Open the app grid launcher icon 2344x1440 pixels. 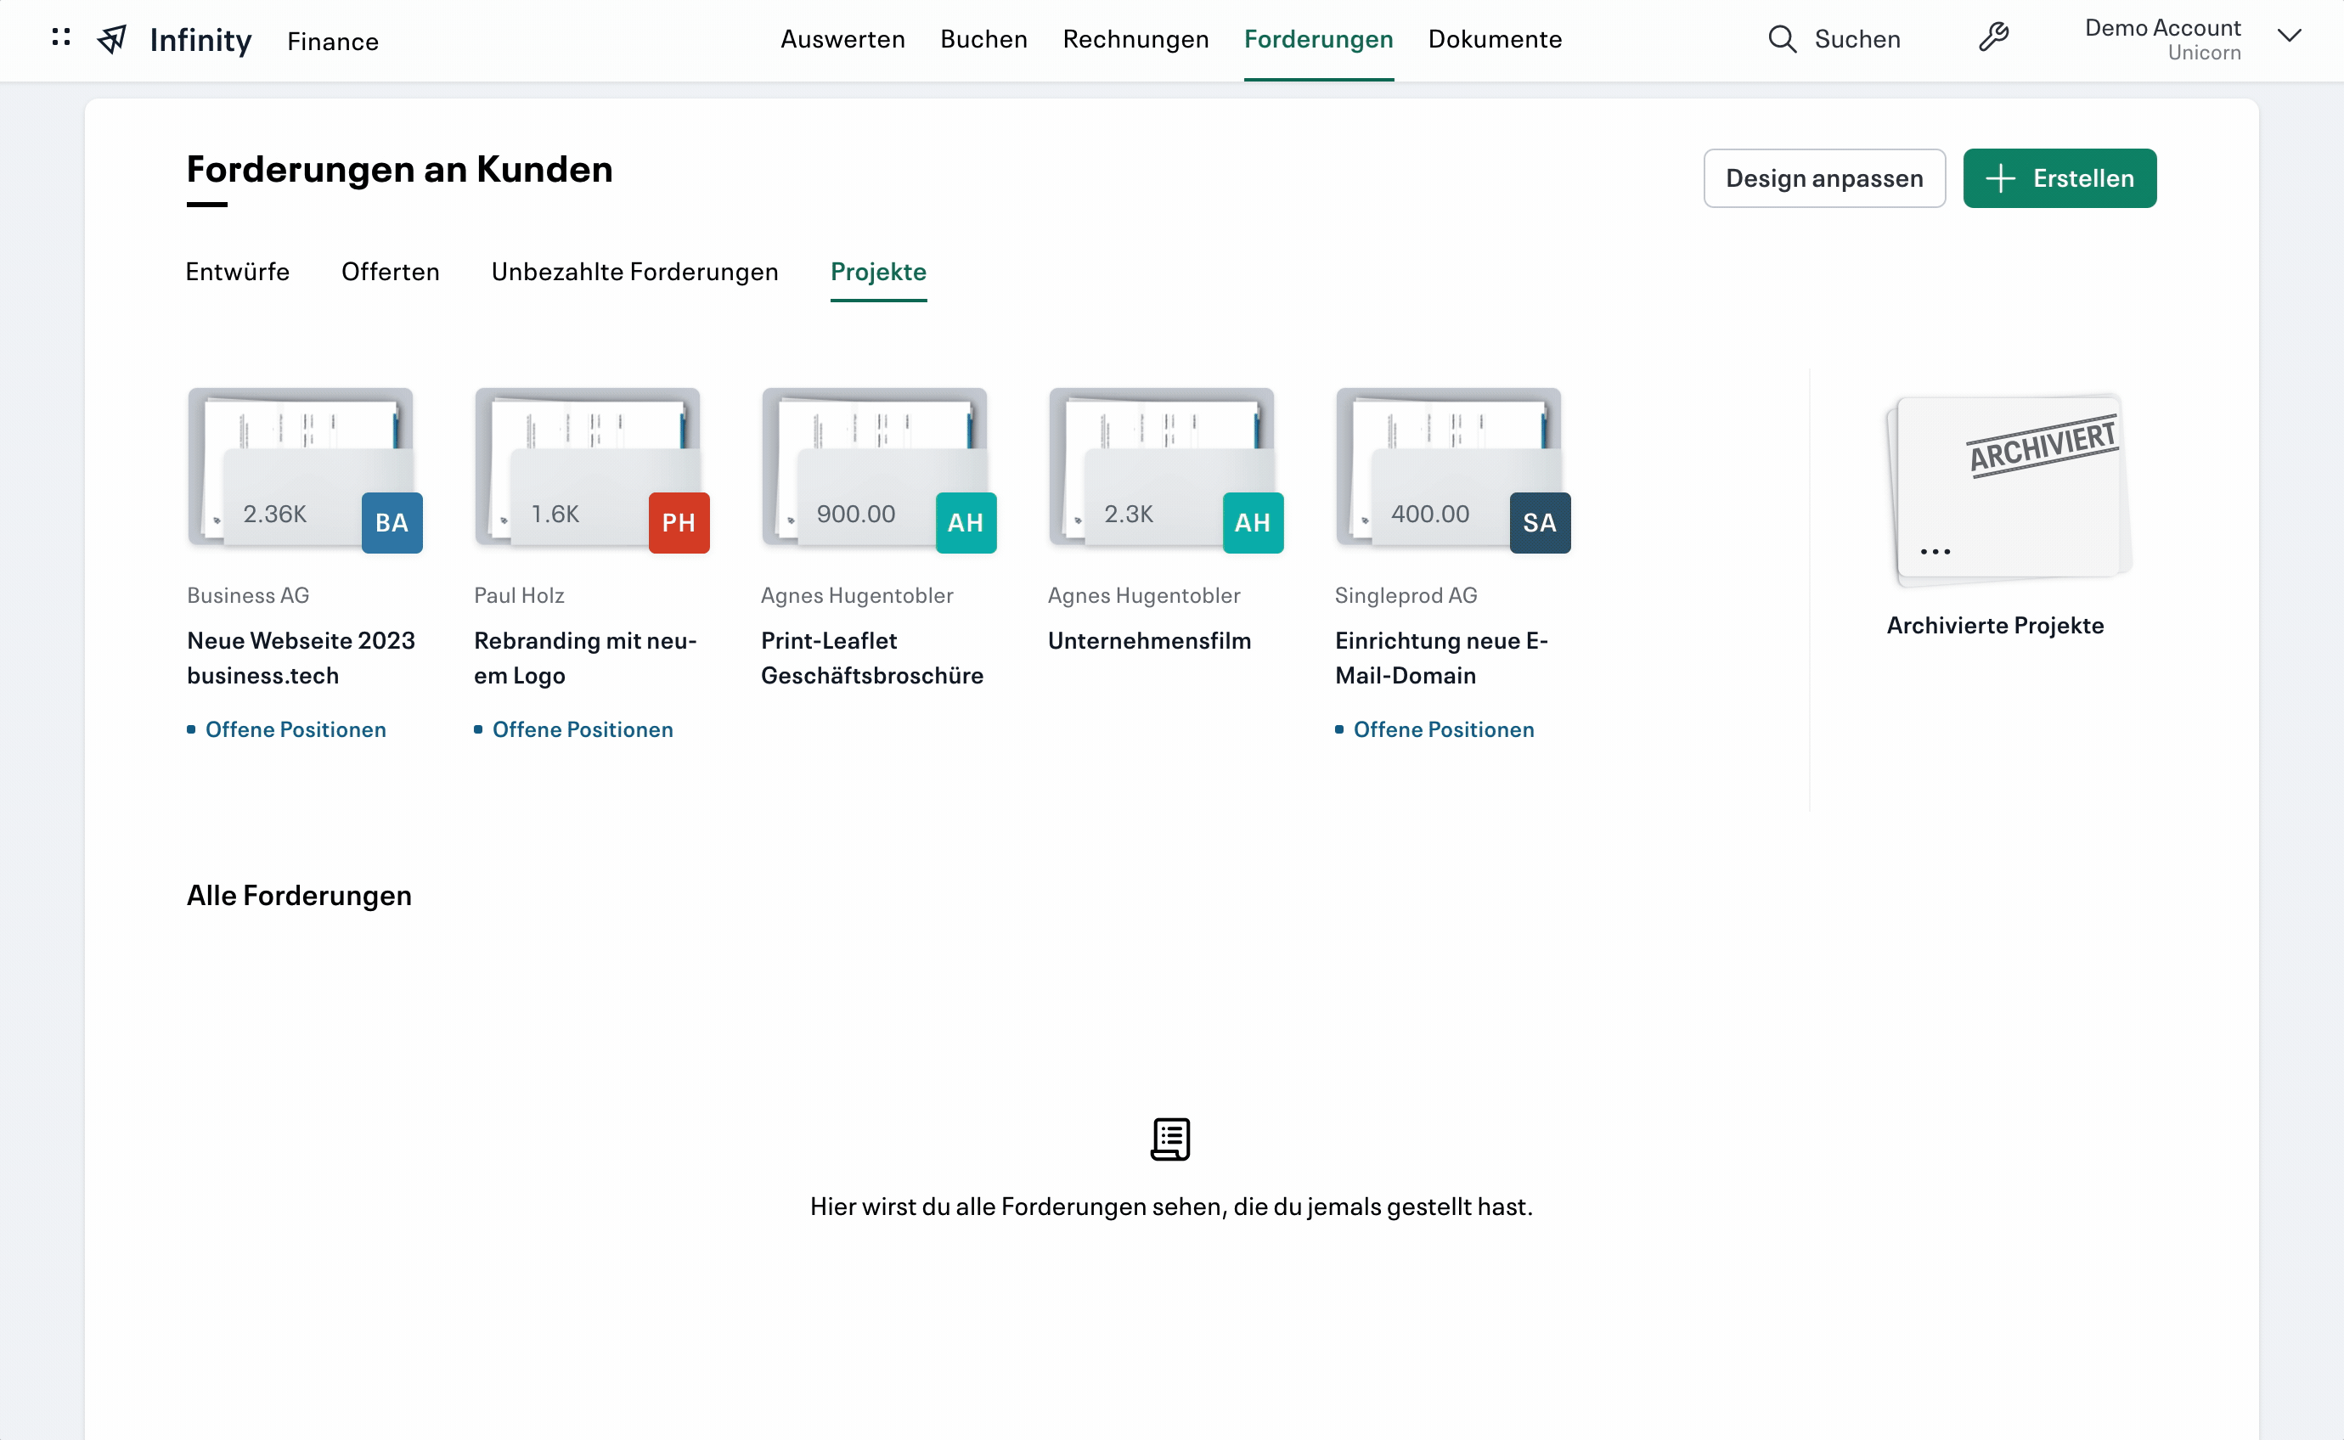coord(60,39)
